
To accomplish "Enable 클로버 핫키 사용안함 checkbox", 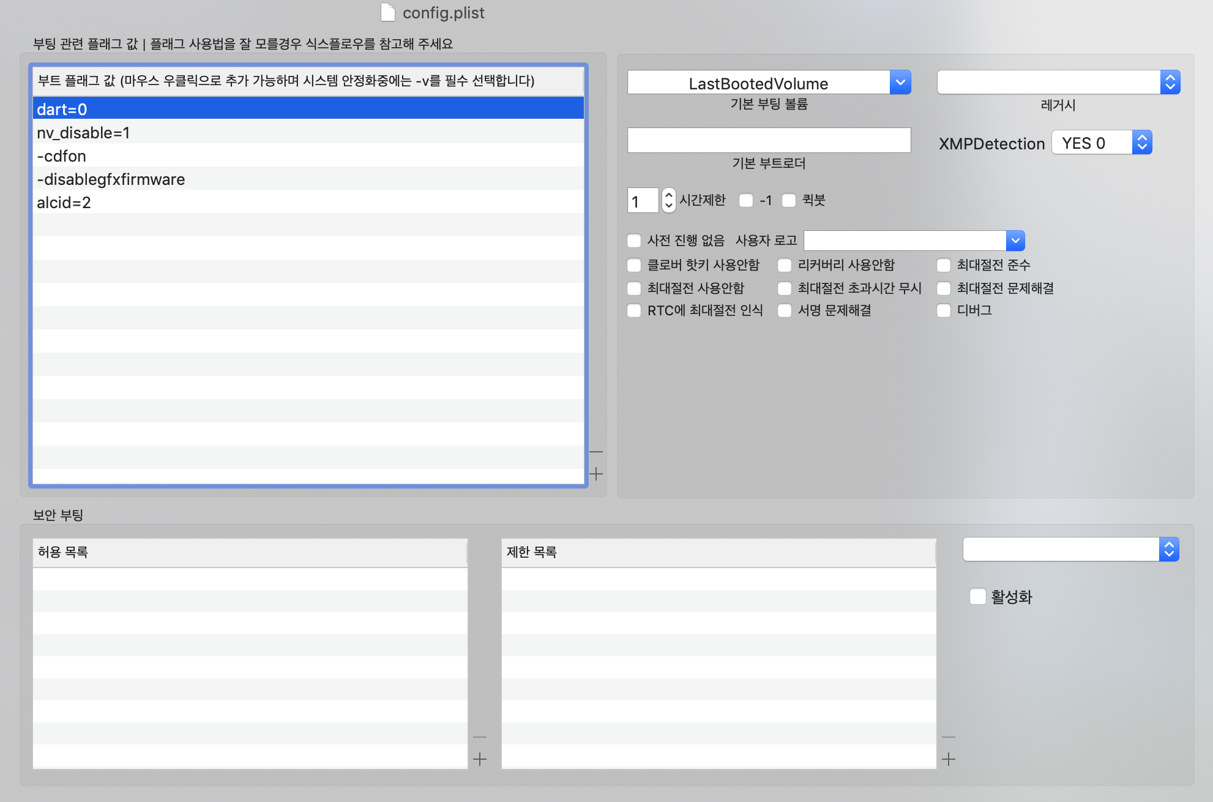I will tap(634, 265).
